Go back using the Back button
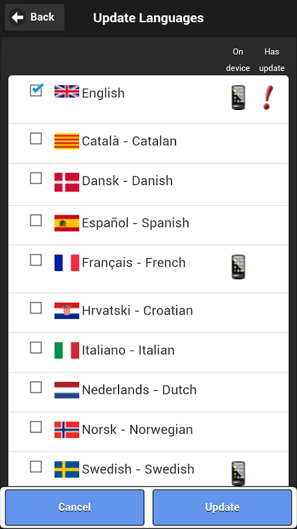Screen dimensions: 297x529 (35, 17)
